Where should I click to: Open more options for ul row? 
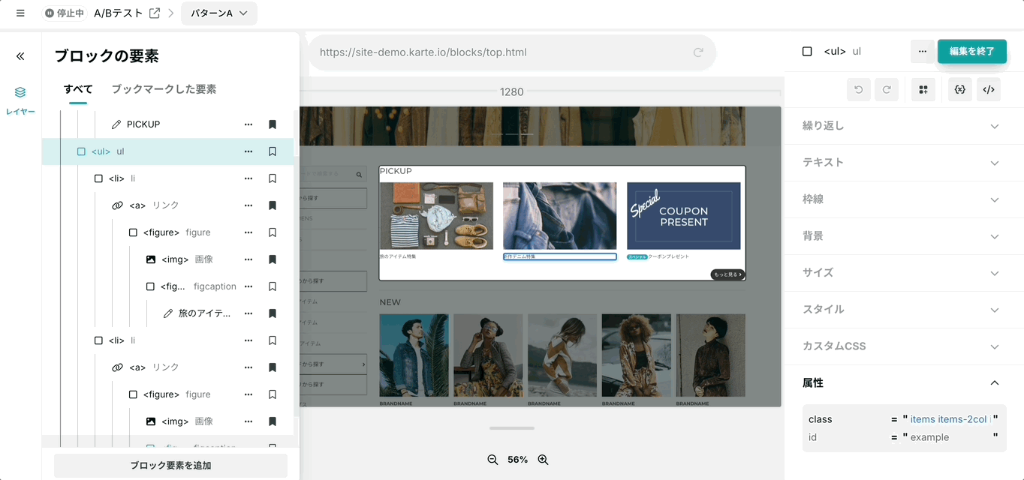(248, 151)
